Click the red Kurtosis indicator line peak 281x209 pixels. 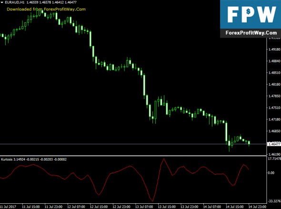click(x=164, y=159)
